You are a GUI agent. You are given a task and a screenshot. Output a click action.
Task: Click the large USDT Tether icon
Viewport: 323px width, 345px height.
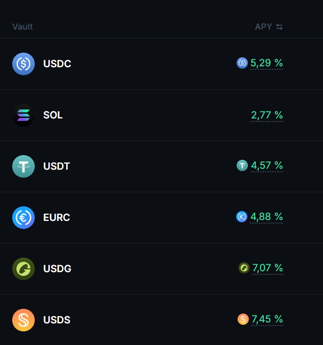23,166
